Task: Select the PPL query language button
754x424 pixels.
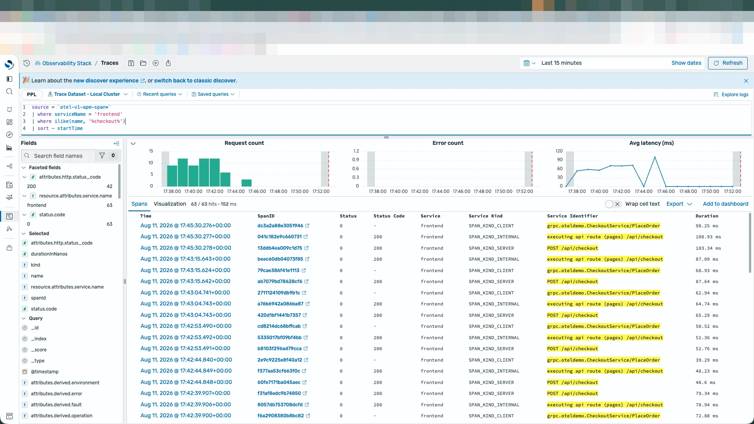Action: [32, 95]
